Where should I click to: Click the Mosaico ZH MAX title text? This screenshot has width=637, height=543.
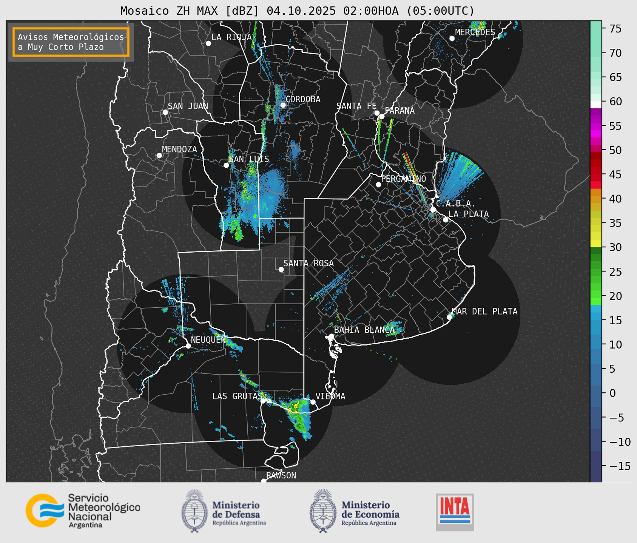click(x=297, y=11)
